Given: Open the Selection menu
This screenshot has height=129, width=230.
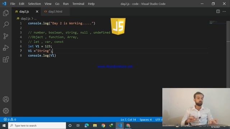Looking at the screenshot, I should [x=34, y=4].
